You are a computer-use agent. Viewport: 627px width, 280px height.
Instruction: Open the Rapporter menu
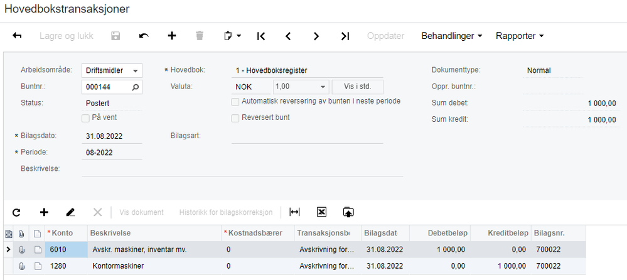[519, 36]
